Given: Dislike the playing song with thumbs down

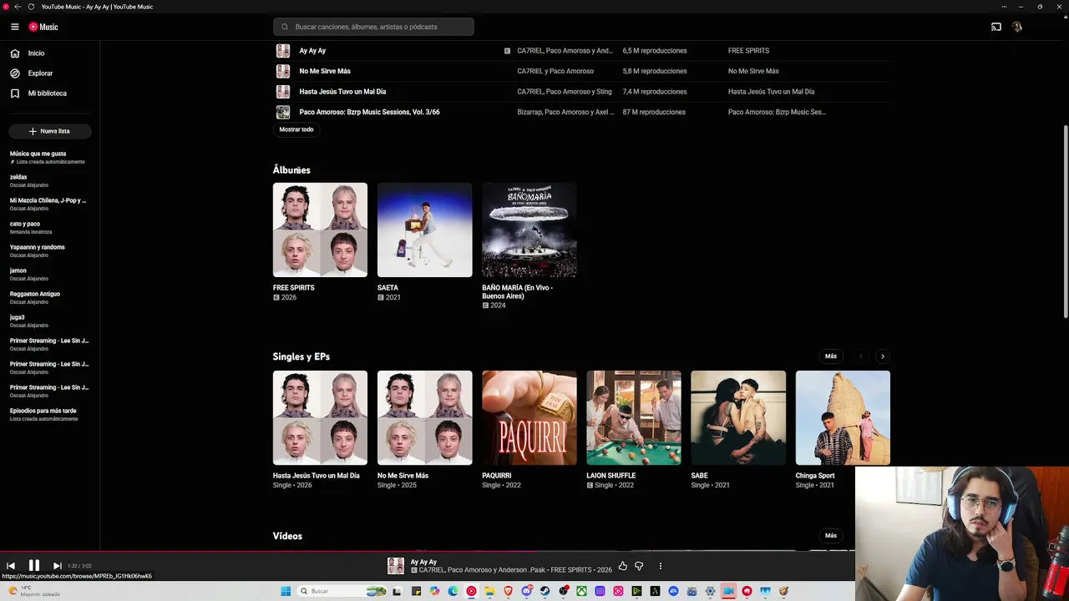Looking at the screenshot, I should (639, 566).
